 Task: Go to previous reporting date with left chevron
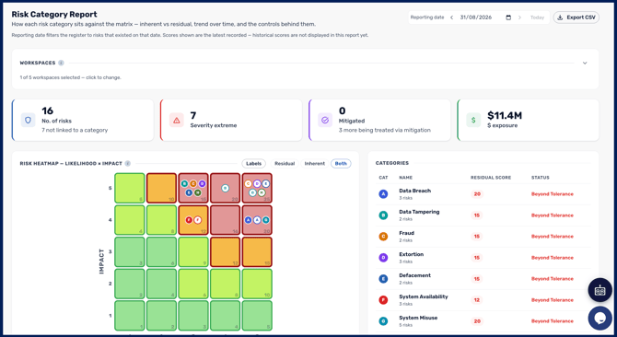tap(452, 17)
